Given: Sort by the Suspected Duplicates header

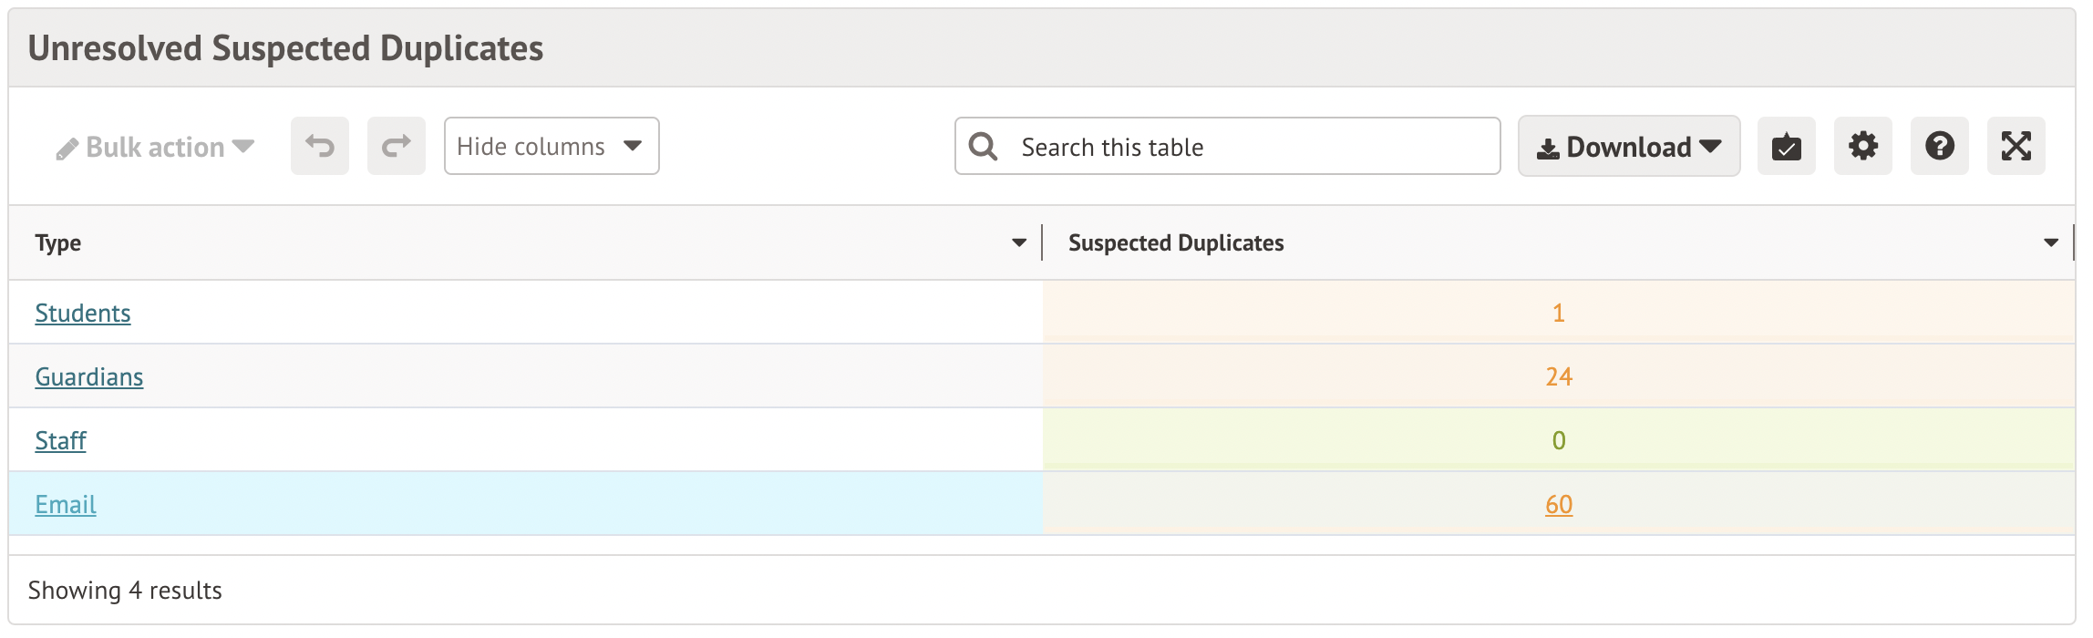Looking at the screenshot, I should (1176, 242).
